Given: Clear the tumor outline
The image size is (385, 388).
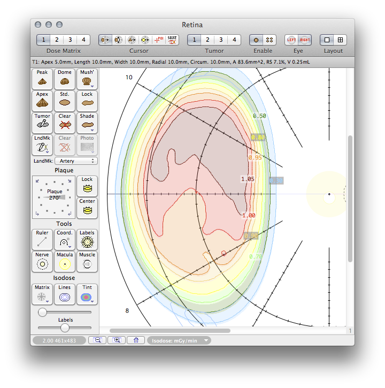Looking at the screenshot, I should [65, 123].
